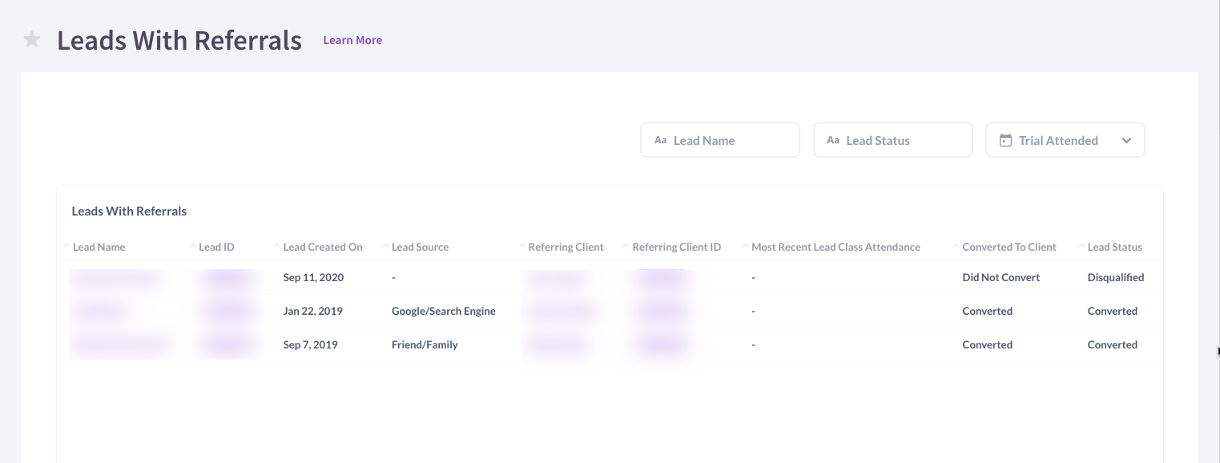
Task: Click the Leads With Referrals table title
Action: [129, 211]
